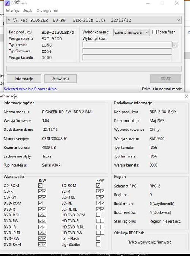The image size is (190, 256).
Task: Open the Interfejs menu
Action: (x=12, y=11)
